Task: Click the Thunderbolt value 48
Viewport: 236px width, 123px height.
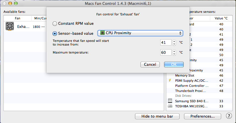Action: 221,91
